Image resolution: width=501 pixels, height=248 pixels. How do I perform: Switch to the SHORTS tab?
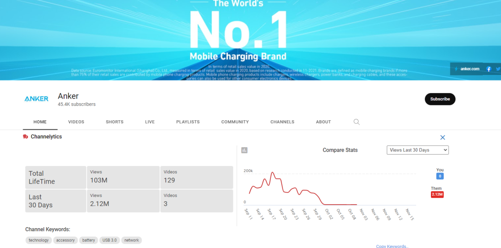pos(115,122)
